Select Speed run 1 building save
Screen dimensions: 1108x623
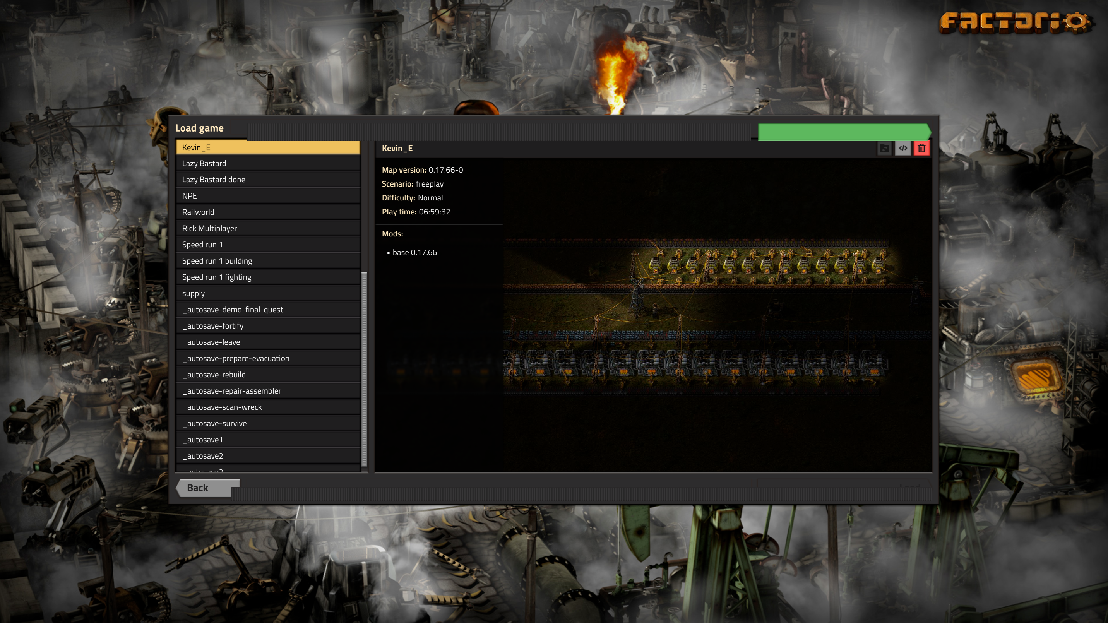pyautogui.click(x=268, y=261)
